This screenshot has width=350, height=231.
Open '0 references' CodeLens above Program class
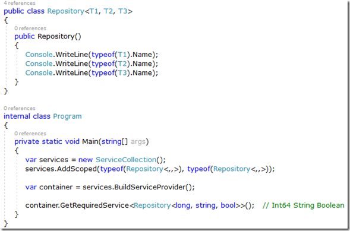pos(20,108)
